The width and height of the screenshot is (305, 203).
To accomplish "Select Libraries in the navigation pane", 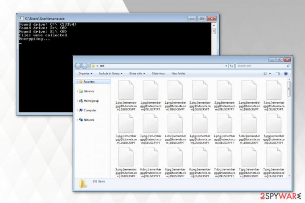I will (x=89, y=91).
